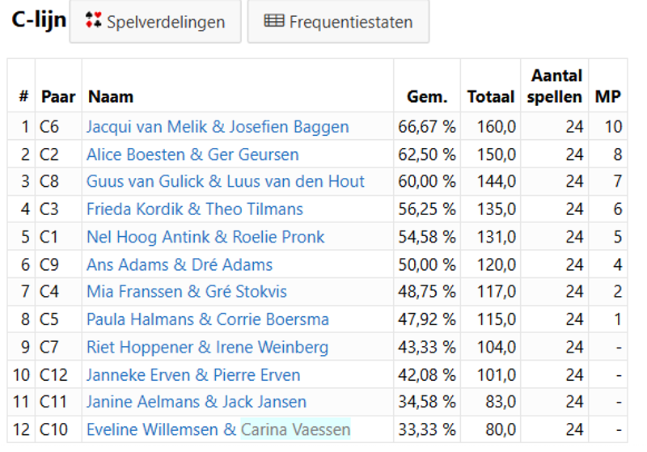The image size is (647, 452).
Task: Open the Frequentiestaten button
Action: [x=338, y=22]
